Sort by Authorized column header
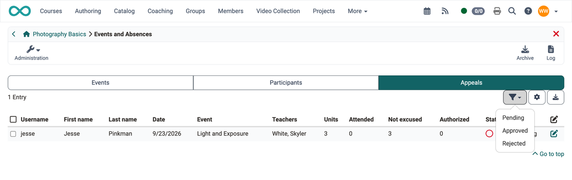The height and width of the screenshot is (180, 572). pyautogui.click(x=454, y=120)
